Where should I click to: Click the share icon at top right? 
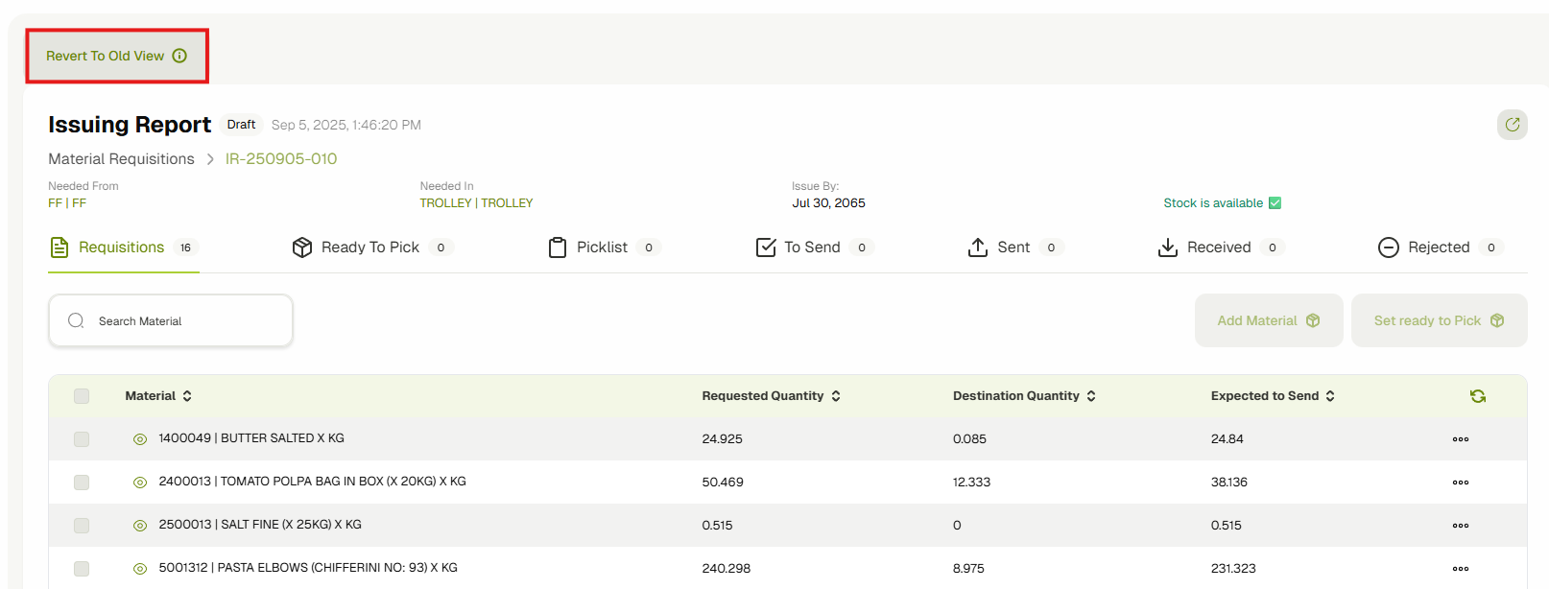tap(1512, 125)
